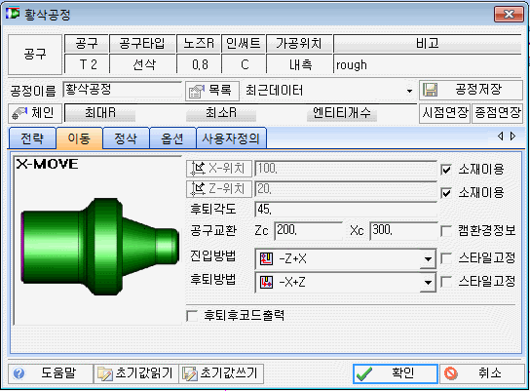Screen dimensions: 530x391
Task: Click the 초기값읽기 folder icon
Action: coord(105,373)
